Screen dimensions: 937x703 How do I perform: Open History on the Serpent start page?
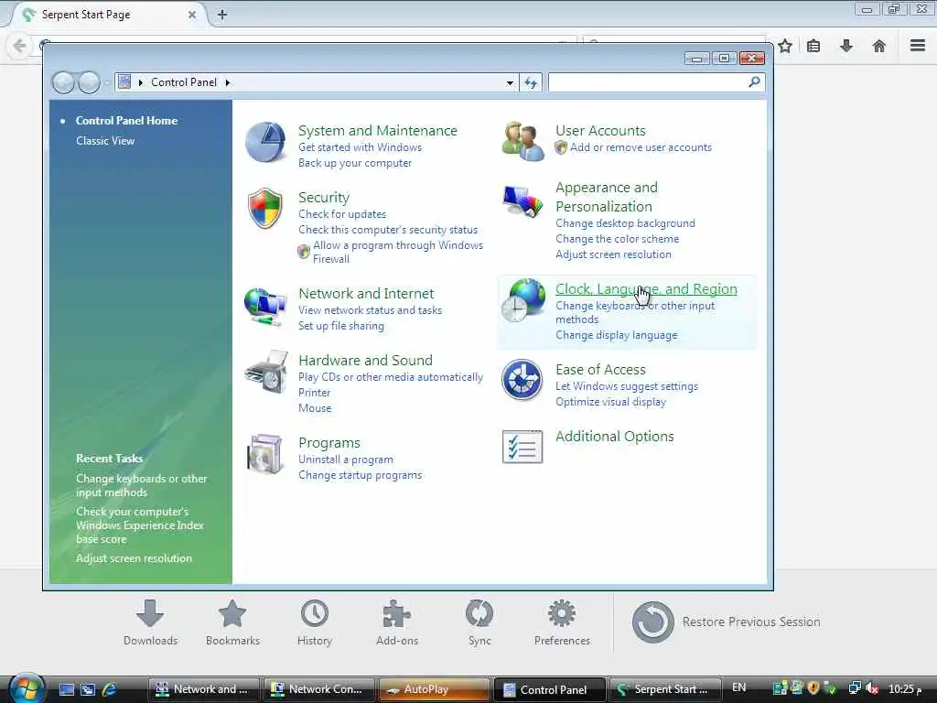coord(315,622)
